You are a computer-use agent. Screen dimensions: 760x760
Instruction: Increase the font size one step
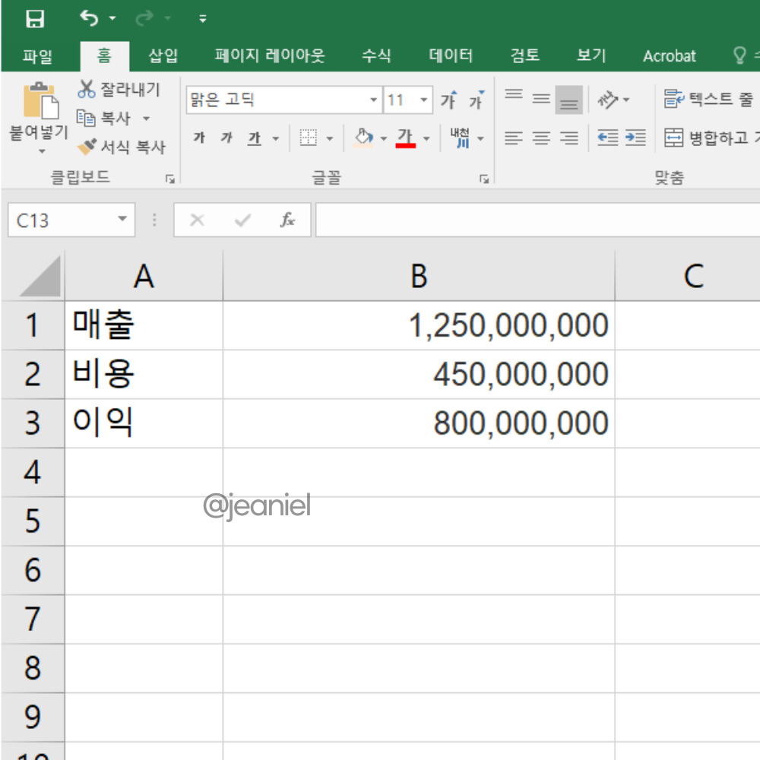point(449,99)
